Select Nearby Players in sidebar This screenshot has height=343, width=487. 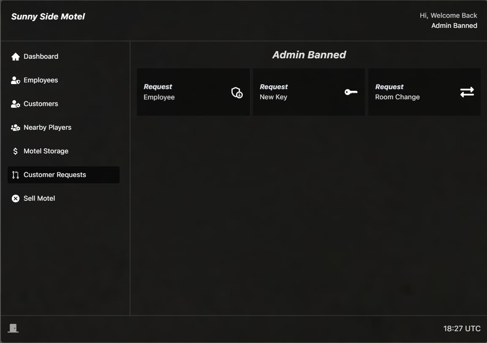(63, 128)
